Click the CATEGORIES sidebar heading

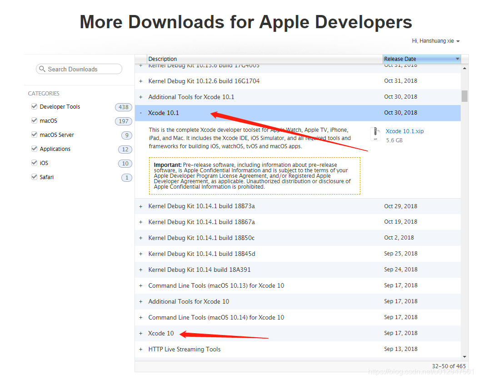tap(44, 93)
